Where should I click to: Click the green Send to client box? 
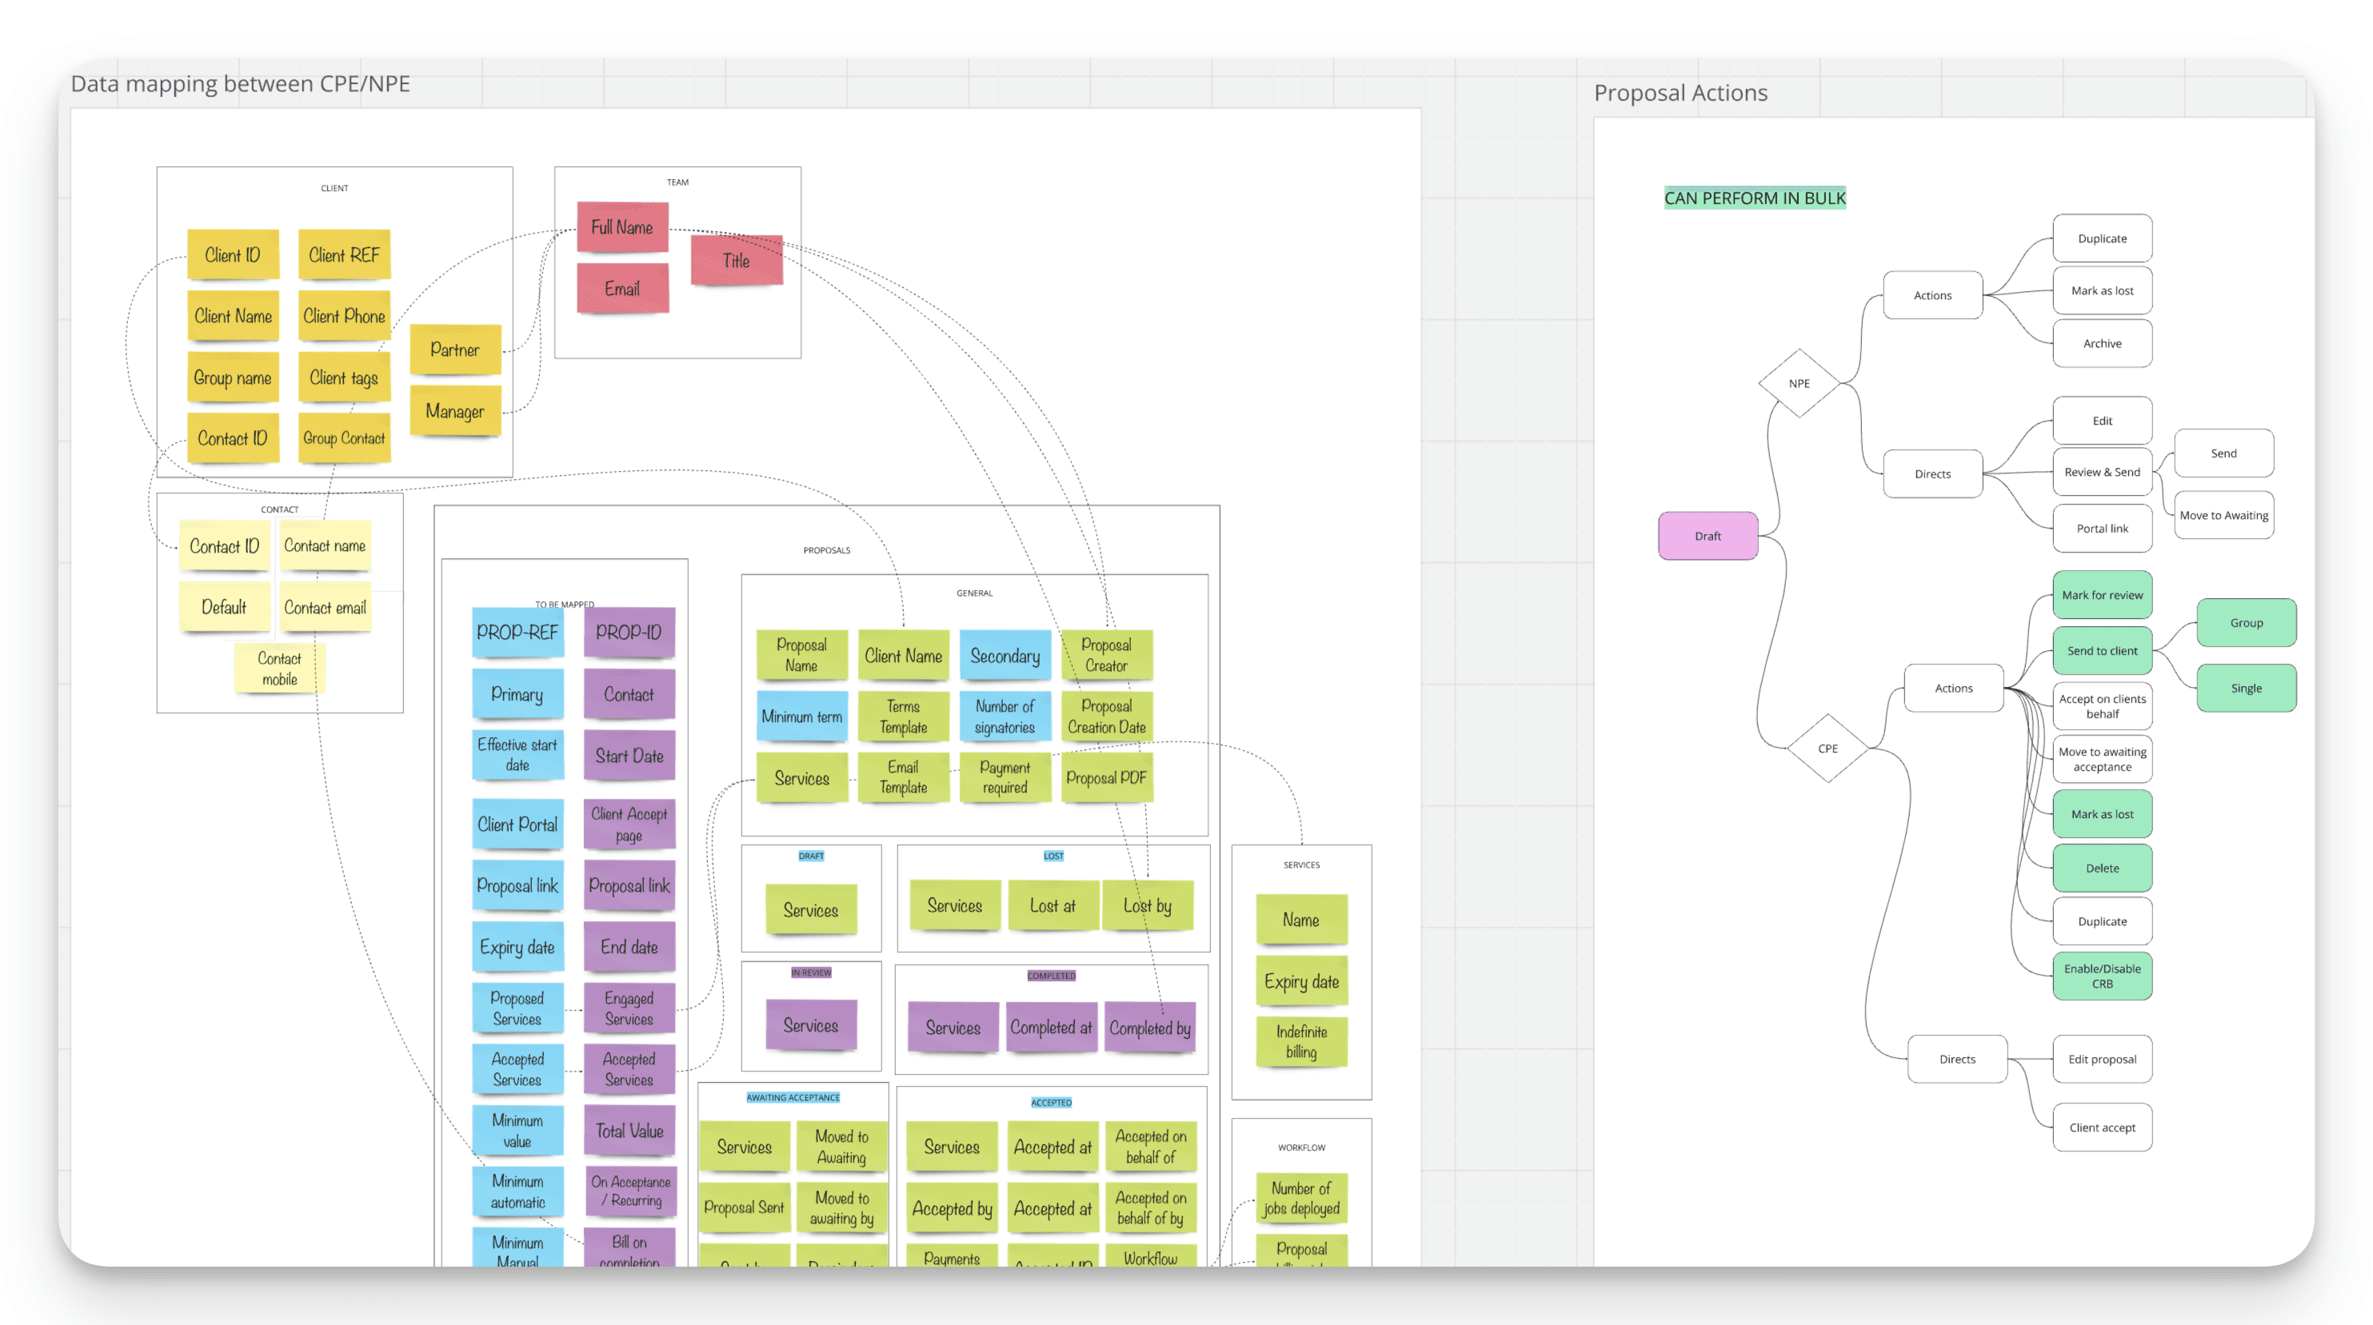click(x=2101, y=651)
